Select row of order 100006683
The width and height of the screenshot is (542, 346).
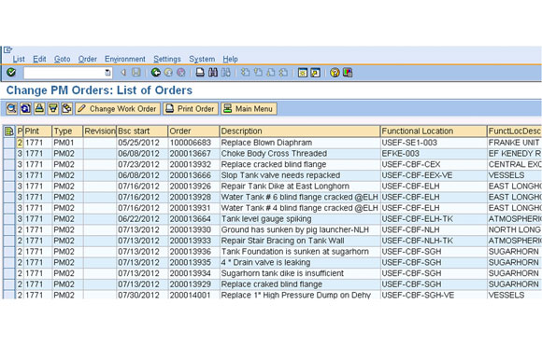click(9, 143)
